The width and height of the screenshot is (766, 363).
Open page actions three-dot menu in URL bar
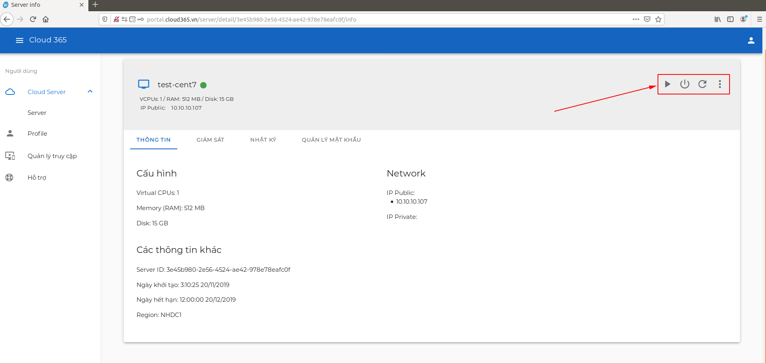(636, 19)
